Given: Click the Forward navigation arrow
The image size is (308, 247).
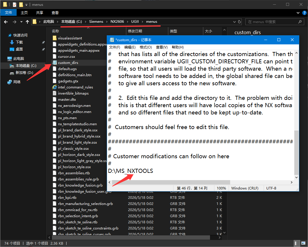Looking at the screenshot, I should tap(14, 22).
